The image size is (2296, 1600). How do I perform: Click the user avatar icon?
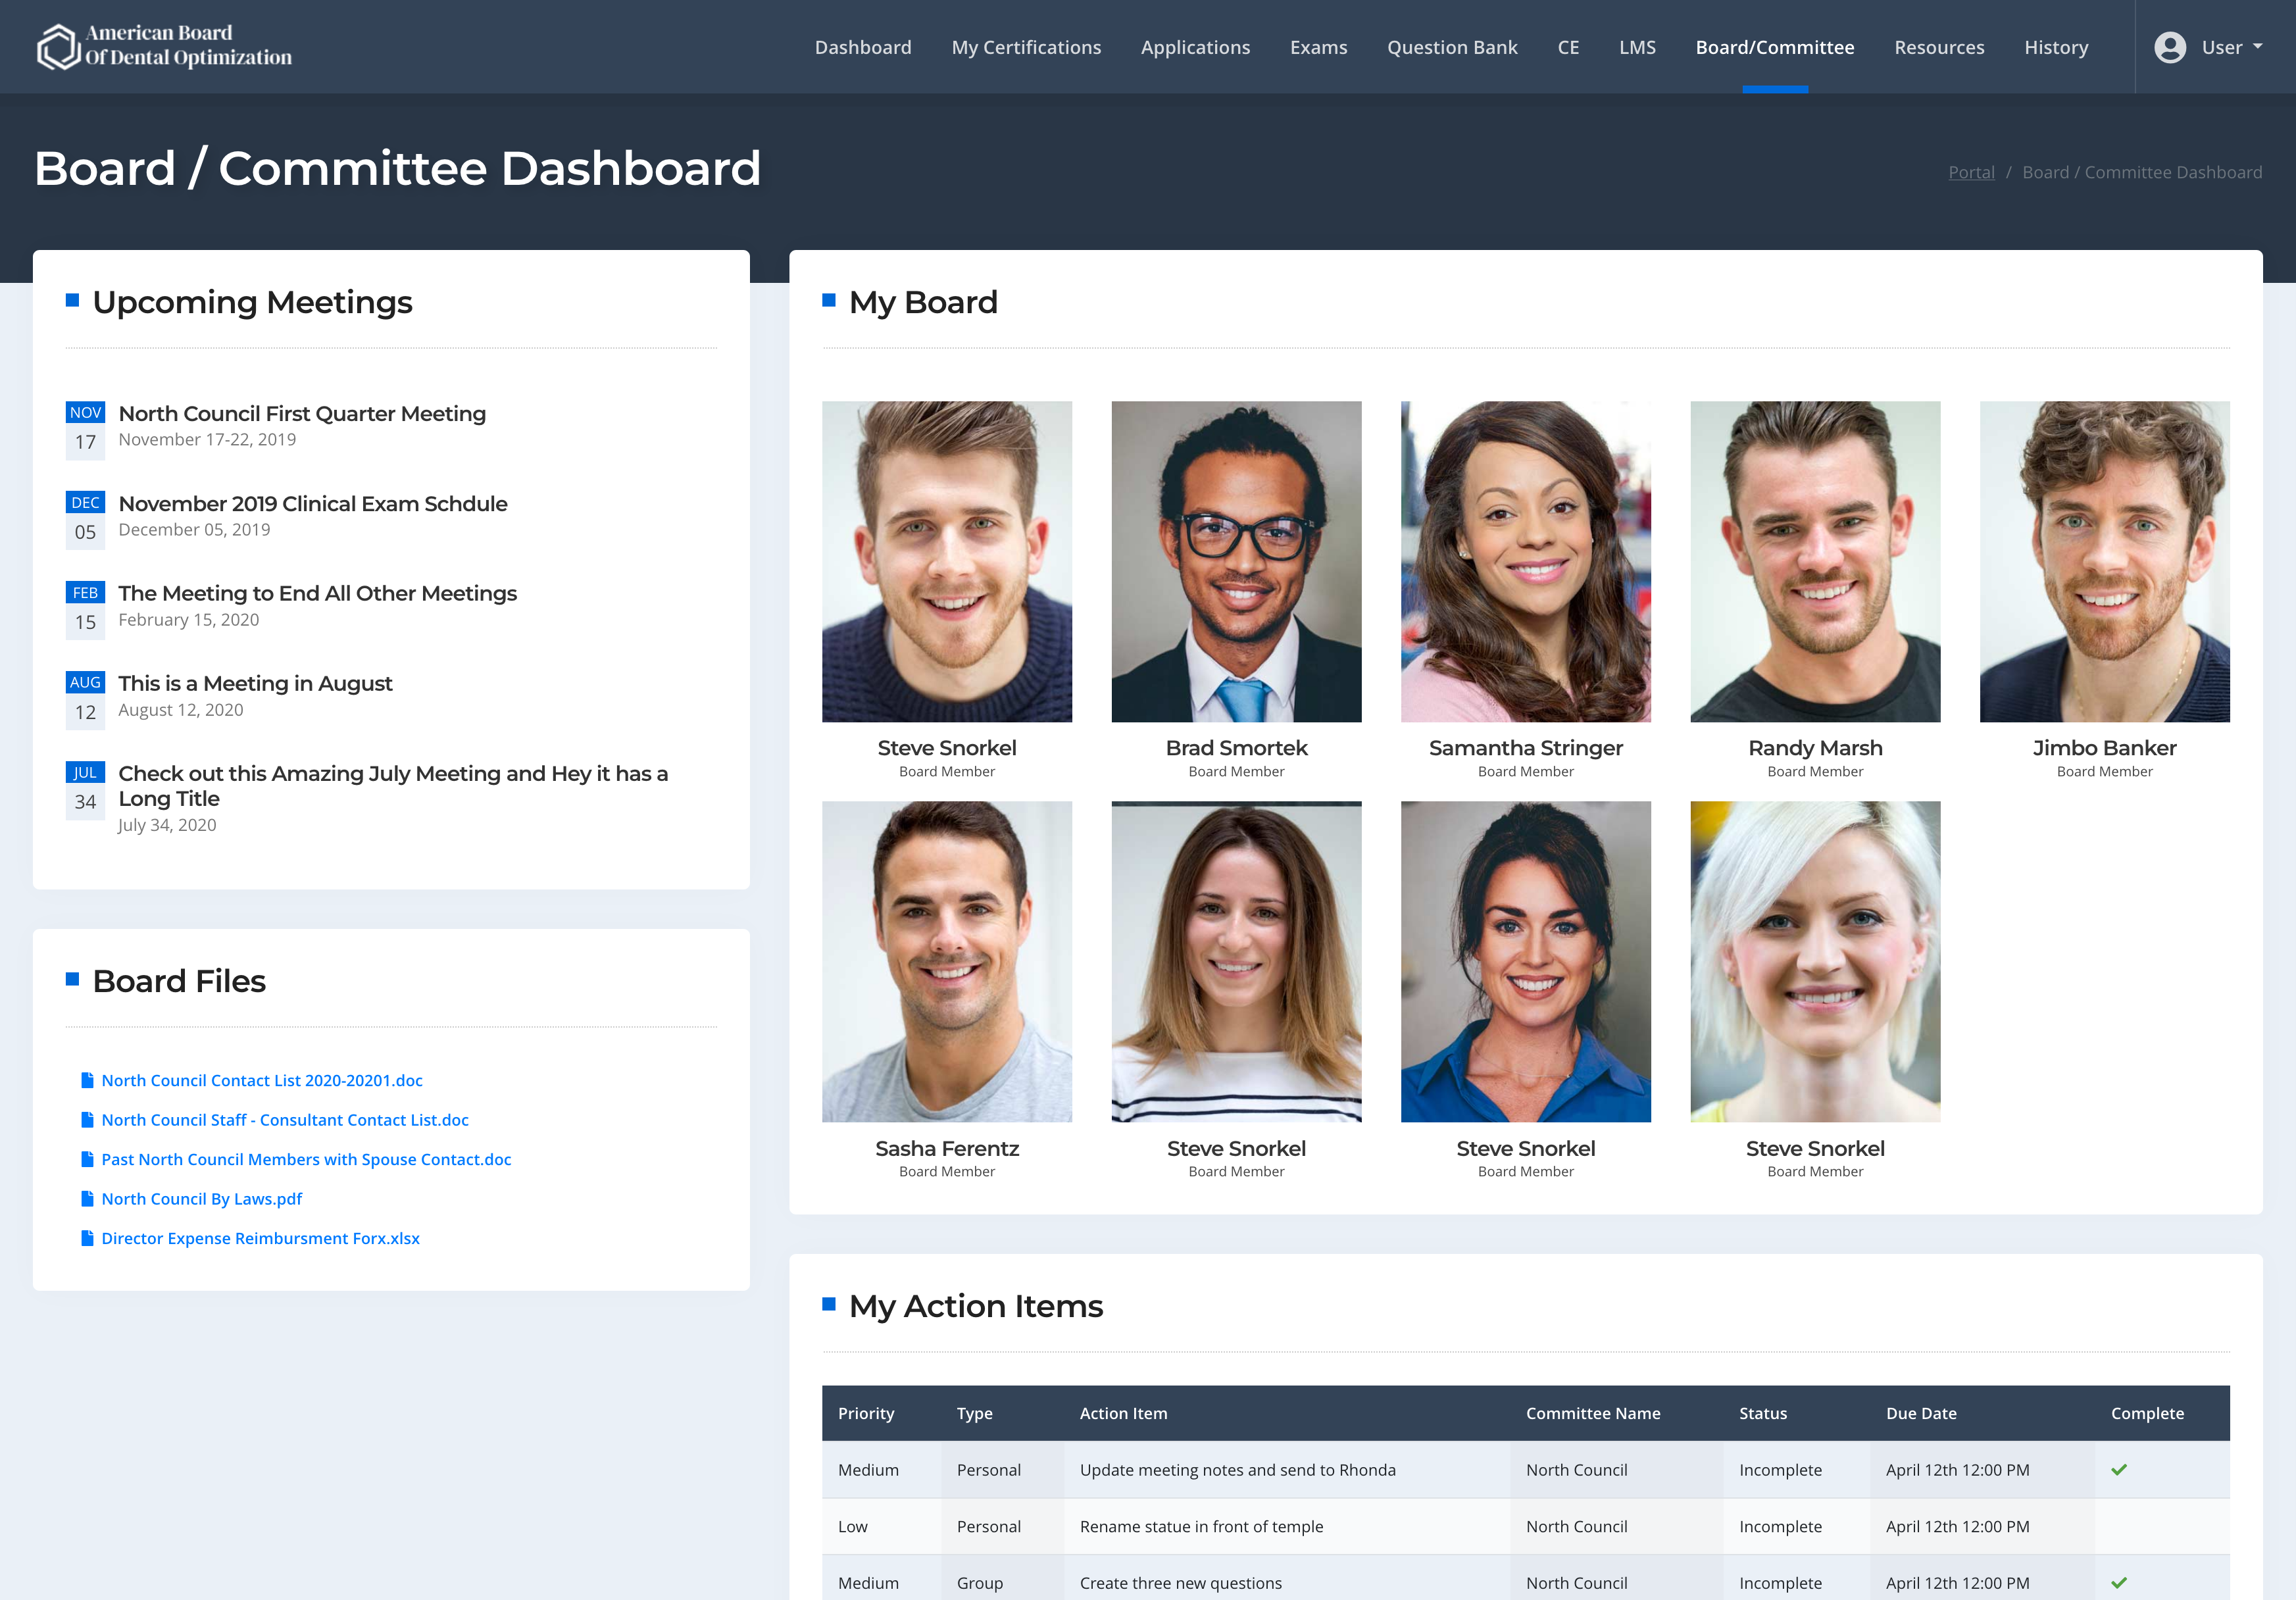pos(2169,47)
